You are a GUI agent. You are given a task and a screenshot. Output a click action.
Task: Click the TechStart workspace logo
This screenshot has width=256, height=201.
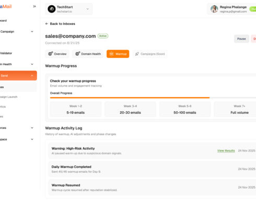(x=52, y=9)
